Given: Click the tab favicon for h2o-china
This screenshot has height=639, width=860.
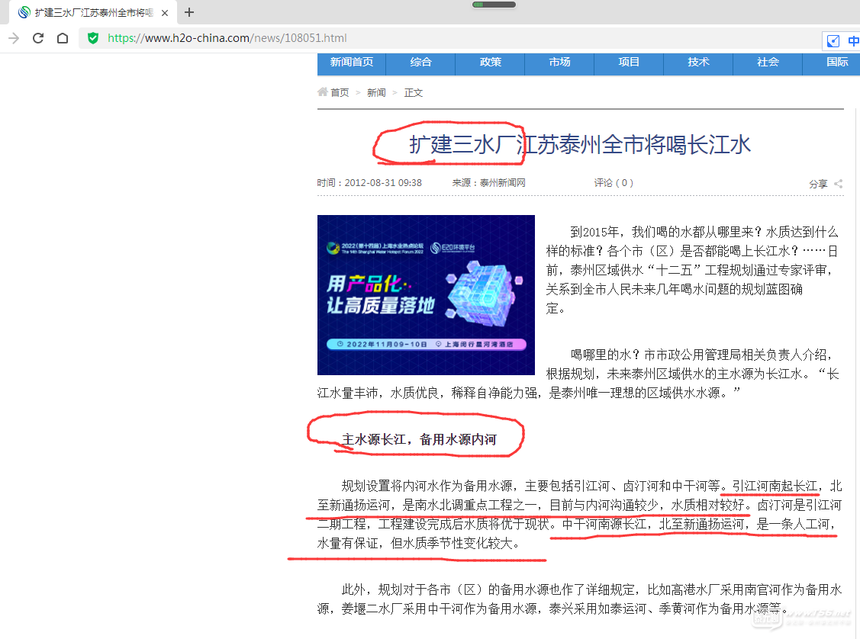Looking at the screenshot, I should coord(24,13).
